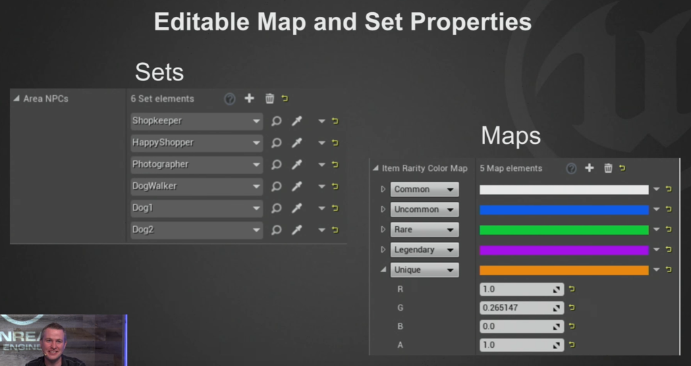Empty the Area NPCs set with trash icon
691x366 pixels.
click(x=270, y=99)
